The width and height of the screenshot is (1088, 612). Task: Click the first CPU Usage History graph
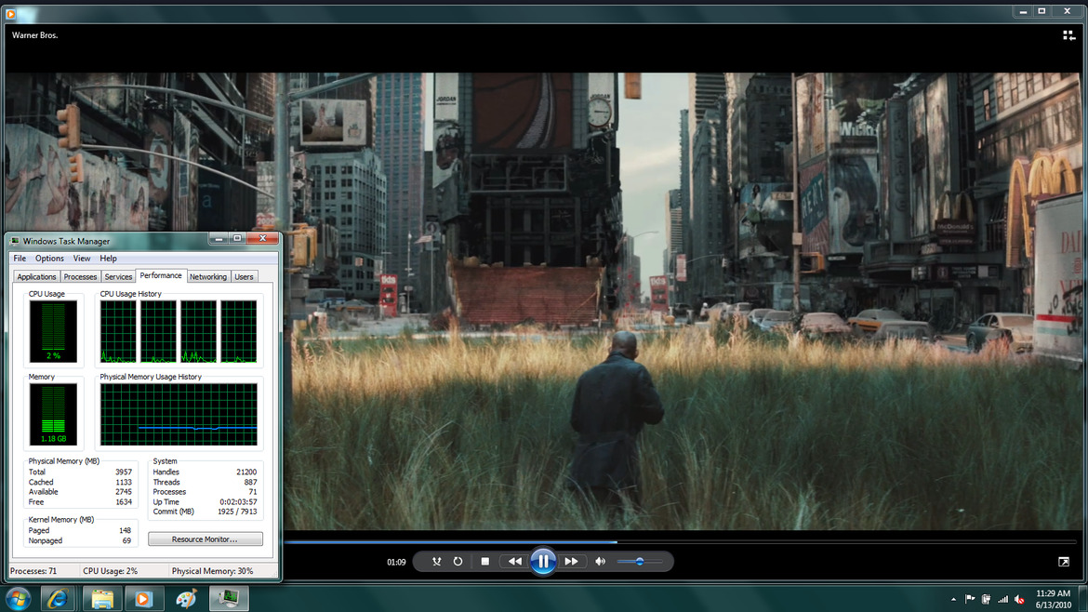[x=118, y=332]
